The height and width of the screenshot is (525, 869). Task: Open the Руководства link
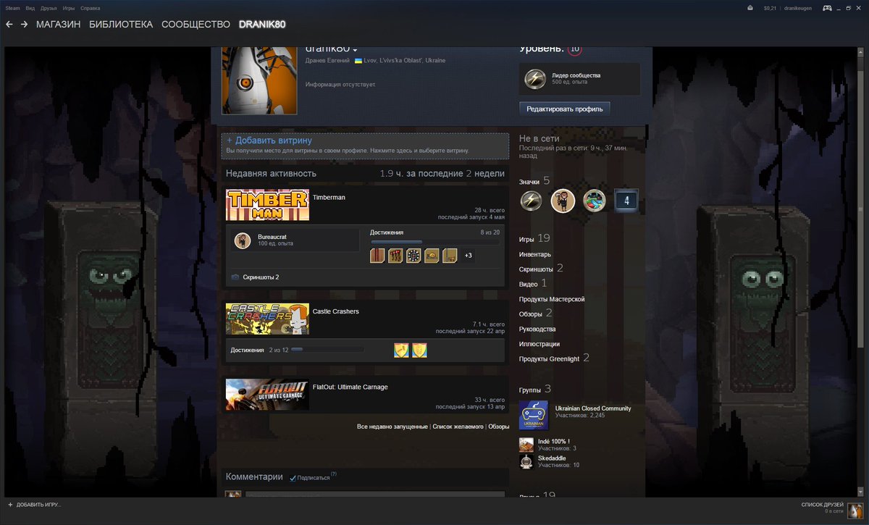pos(537,329)
